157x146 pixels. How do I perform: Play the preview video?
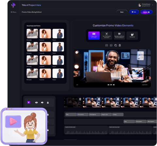pyautogui.click(x=111, y=85)
